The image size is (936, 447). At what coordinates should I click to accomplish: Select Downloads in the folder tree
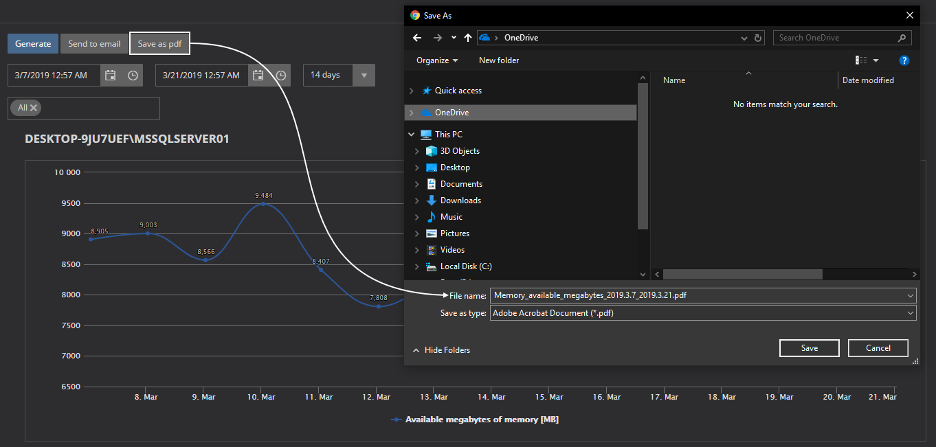(x=460, y=200)
